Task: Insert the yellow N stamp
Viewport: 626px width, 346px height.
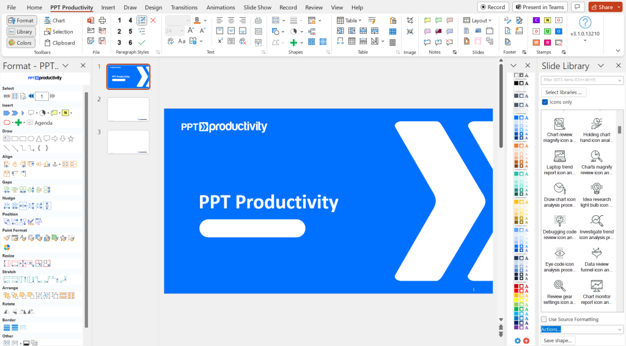Action: (547, 20)
